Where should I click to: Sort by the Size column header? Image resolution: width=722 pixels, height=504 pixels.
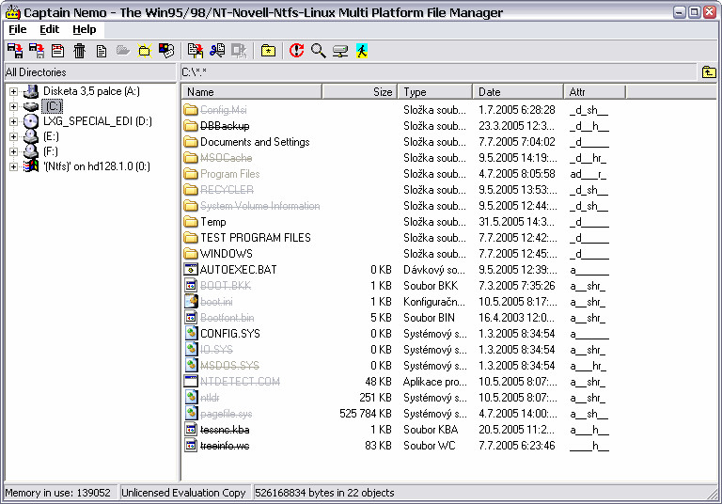(x=360, y=91)
